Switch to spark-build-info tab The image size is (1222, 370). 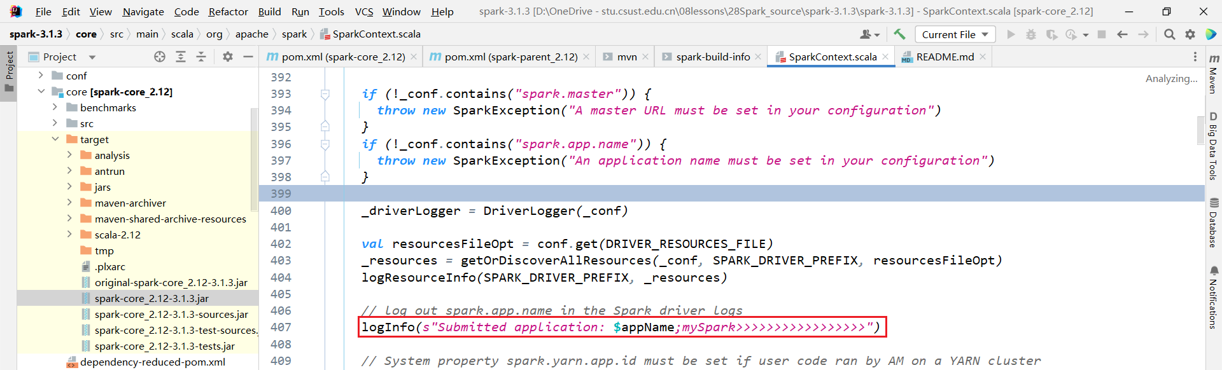pyautogui.click(x=712, y=57)
